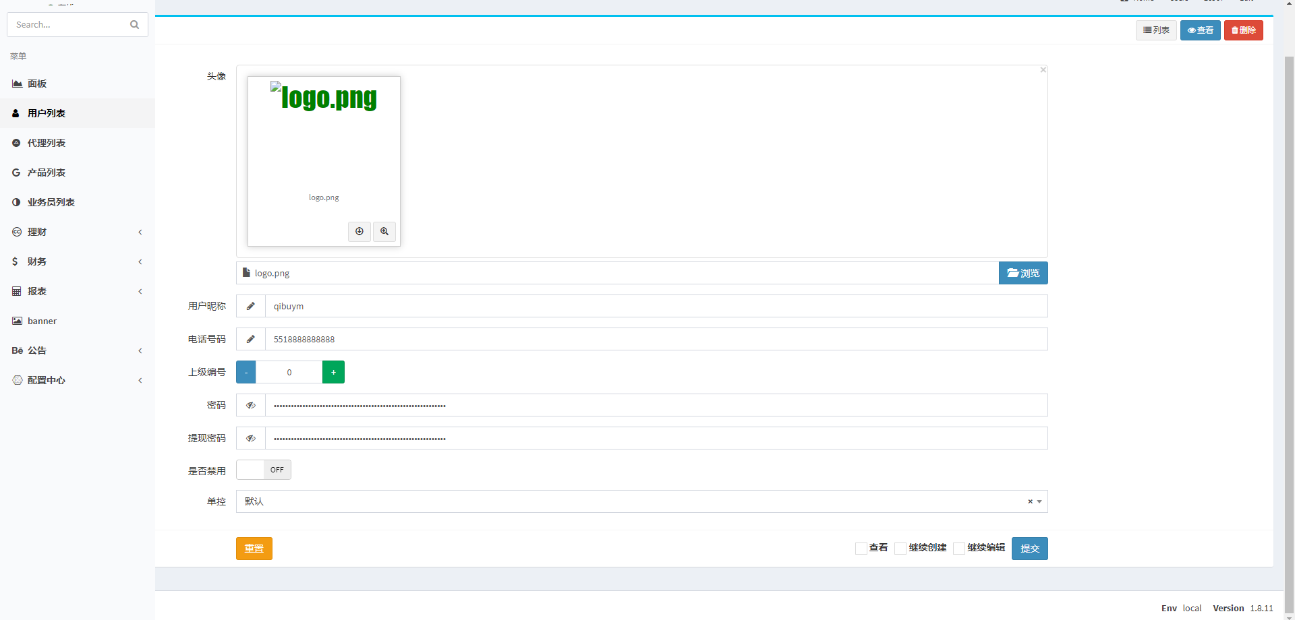
Task: Open 代理列表 in the sidebar
Action: pos(47,143)
